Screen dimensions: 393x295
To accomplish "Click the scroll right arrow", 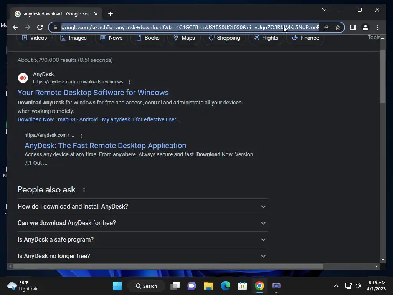I will 376,267.
